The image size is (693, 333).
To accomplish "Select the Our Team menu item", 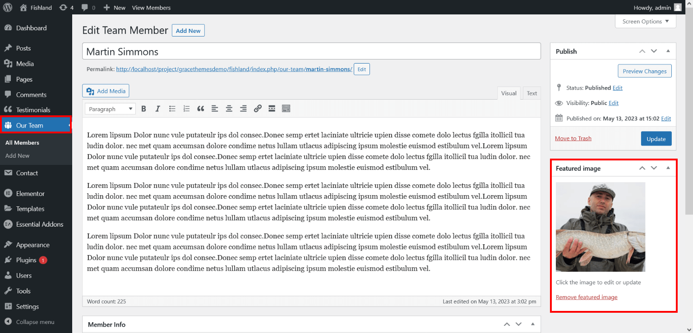I will [36, 125].
